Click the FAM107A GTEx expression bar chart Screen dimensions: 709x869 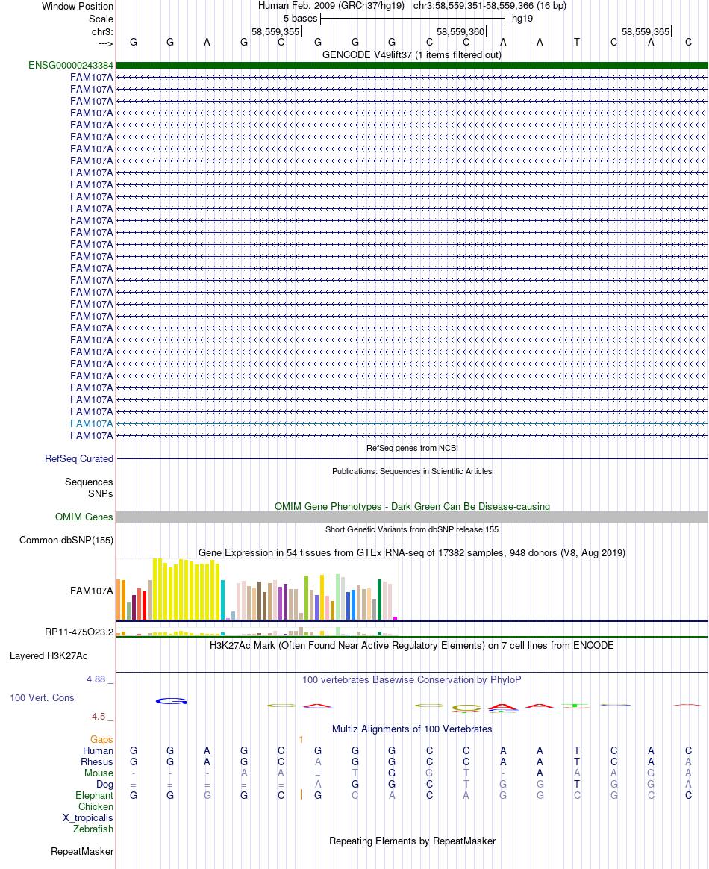click(257, 589)
